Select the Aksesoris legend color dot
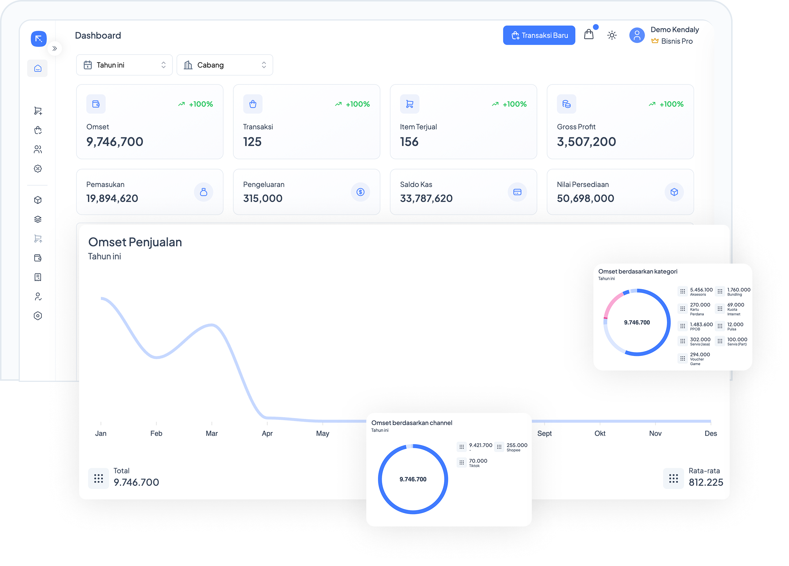The width and height of the screenshot is (789, 566). tap(682, 291)
